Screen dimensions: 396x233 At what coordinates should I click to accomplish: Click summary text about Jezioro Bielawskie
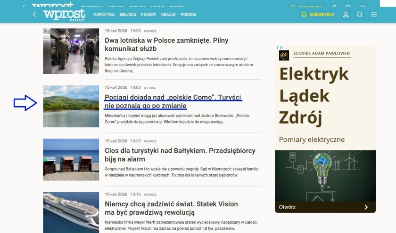177,118
